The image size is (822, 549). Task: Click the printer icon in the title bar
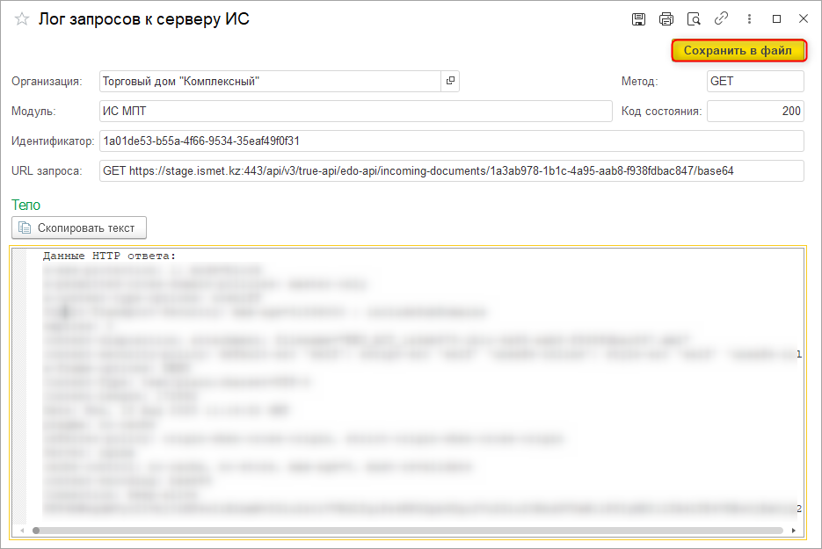point(666,19)
